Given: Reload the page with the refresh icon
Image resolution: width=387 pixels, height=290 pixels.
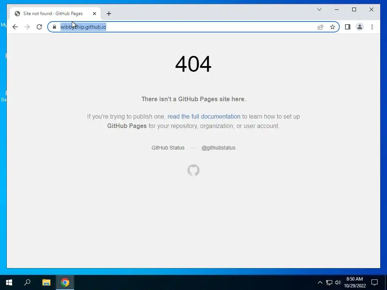Looking at the screenshot, I should (x=39, y=27).
